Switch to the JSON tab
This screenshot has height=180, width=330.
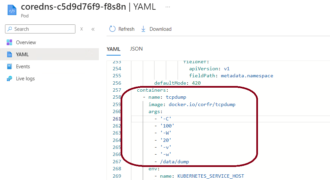[x=136, y=49]
